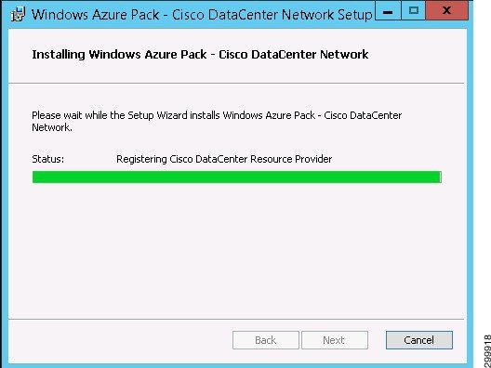Click the "Status:" label

(48, 159)
